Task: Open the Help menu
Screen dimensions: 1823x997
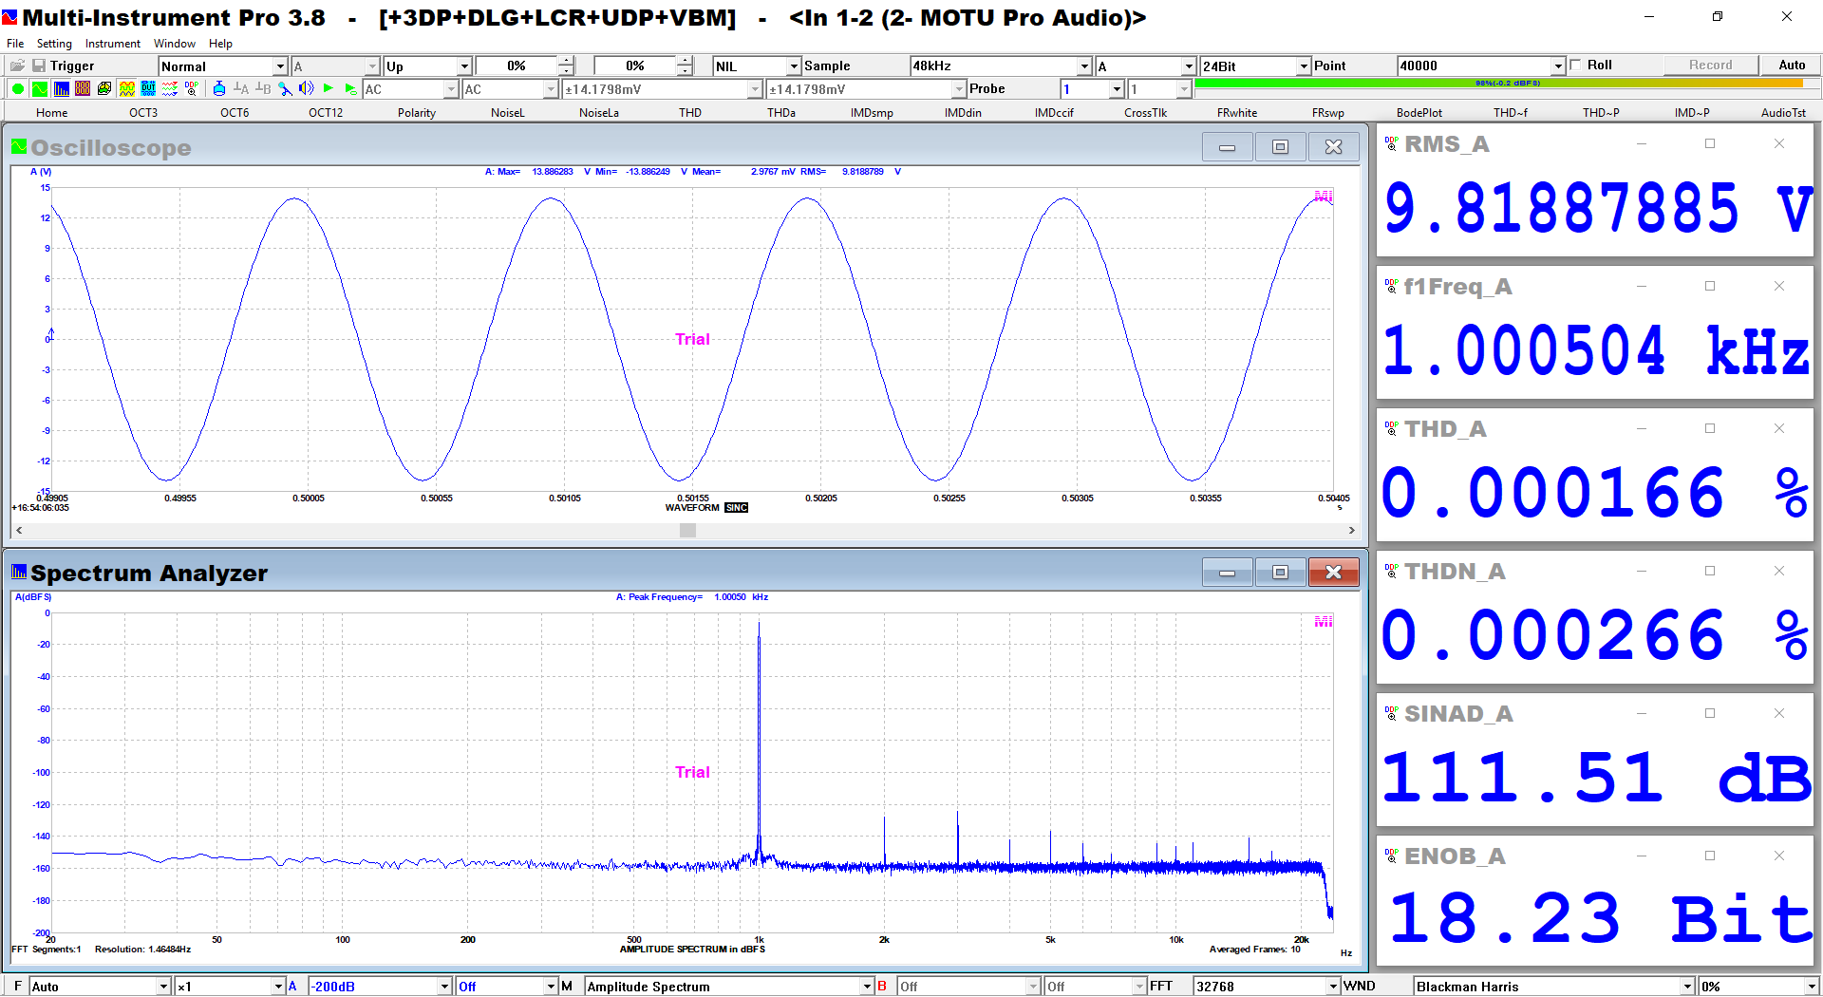Action: (x=220, y=44)
